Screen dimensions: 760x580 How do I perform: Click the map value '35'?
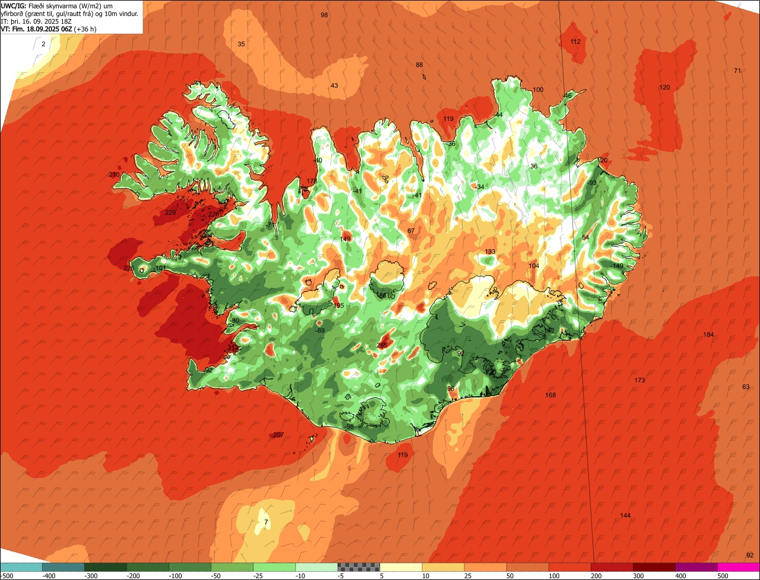point(241,44)
